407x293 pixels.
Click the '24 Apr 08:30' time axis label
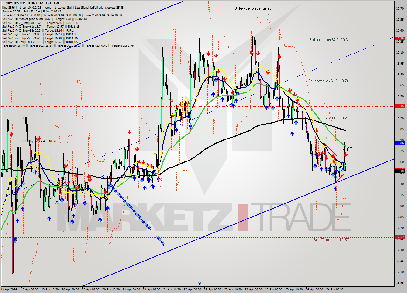point(334,289)
